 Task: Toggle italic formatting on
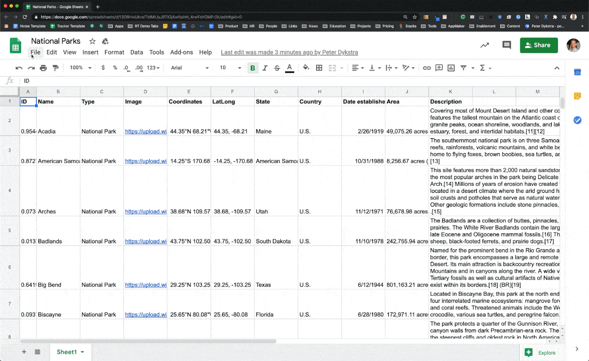265,68
